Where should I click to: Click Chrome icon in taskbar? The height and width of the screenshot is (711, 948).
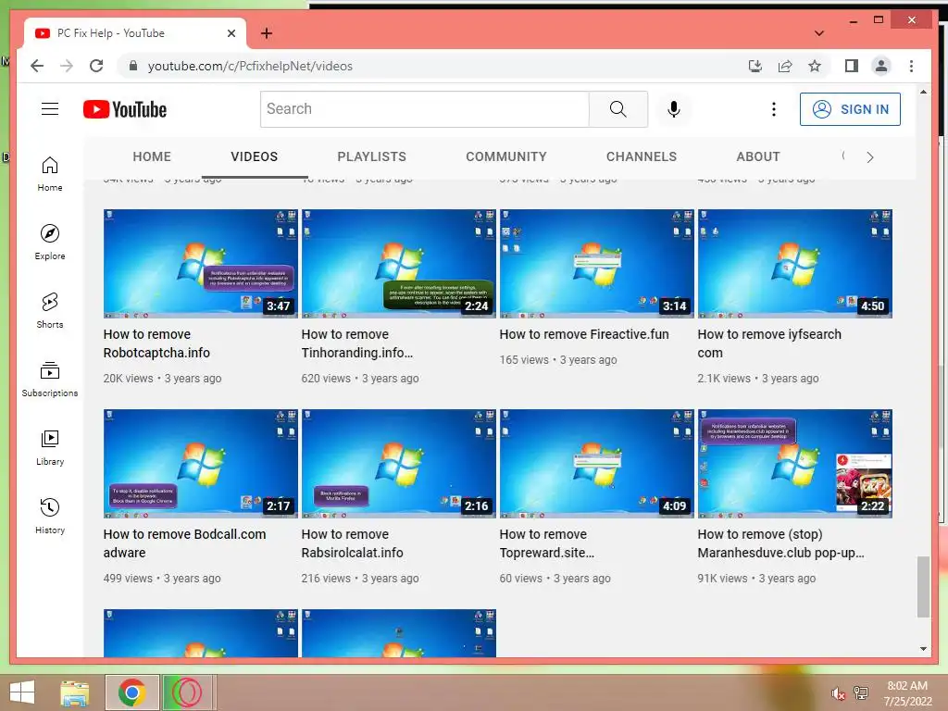pyautogui.click(x=132, y=692)
